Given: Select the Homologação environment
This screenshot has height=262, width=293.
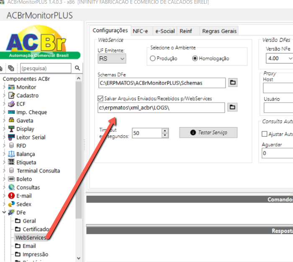Looking at the screenshot, I should (195, 59).
